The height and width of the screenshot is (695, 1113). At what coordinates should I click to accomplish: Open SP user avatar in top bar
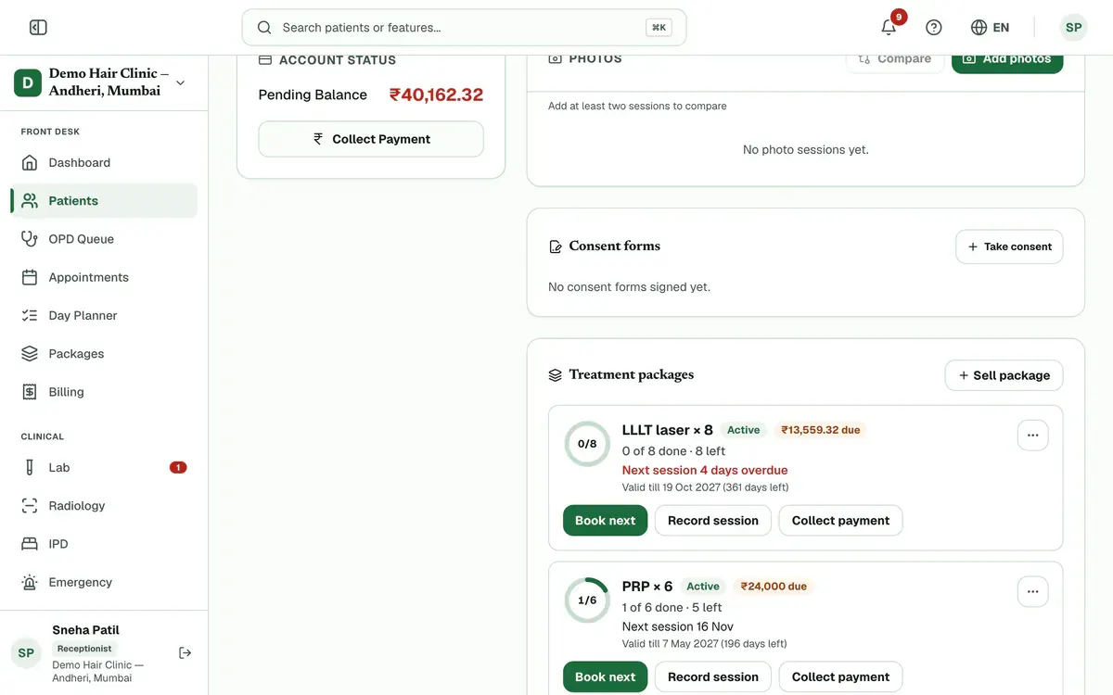1074,28
